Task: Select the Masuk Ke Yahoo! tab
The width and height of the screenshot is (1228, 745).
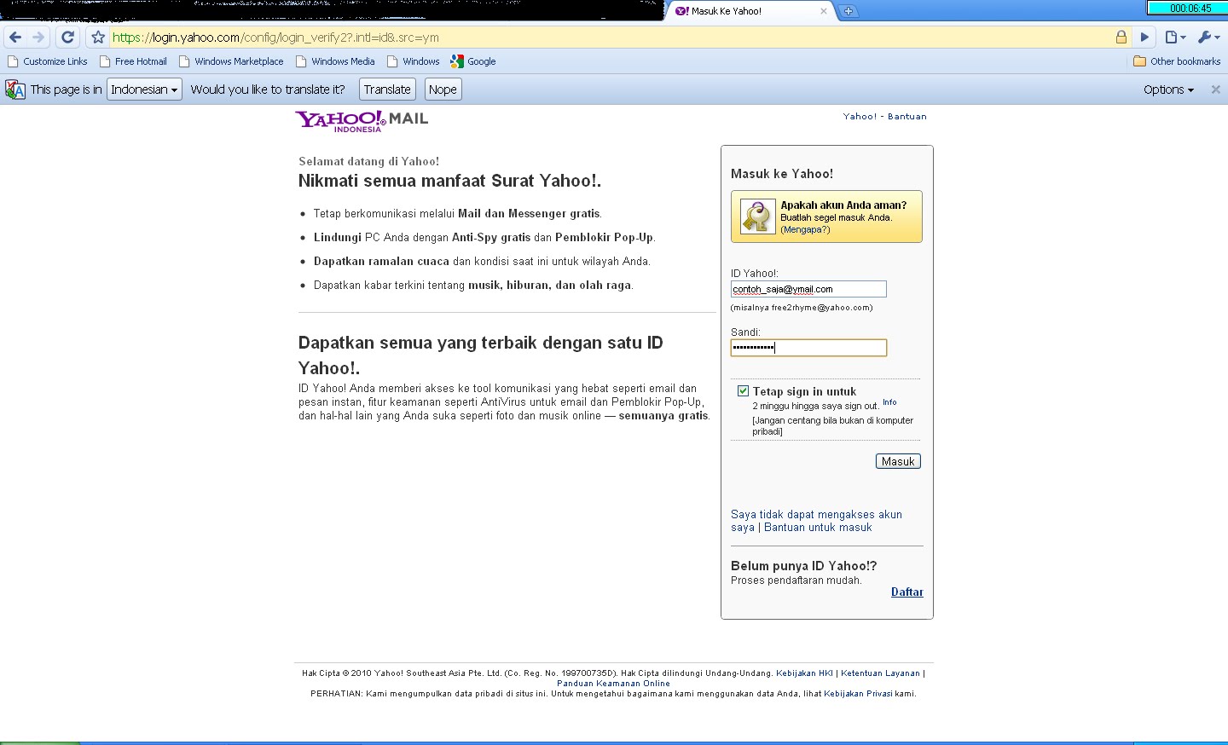Action: tap(750, 11)
